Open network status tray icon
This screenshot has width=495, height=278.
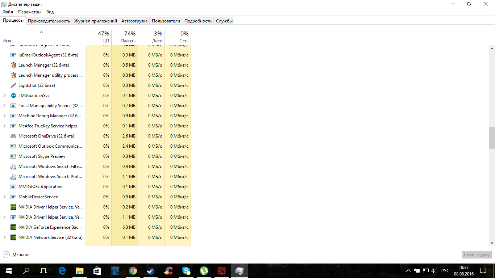(x=425, y=271)
